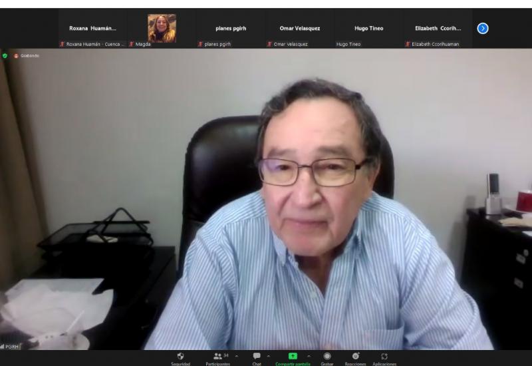This screenshot has height=366, width=532.
Task: Select Elizabeth Ccorihuaman's participant tile
Action: click(x=438, y=29)
